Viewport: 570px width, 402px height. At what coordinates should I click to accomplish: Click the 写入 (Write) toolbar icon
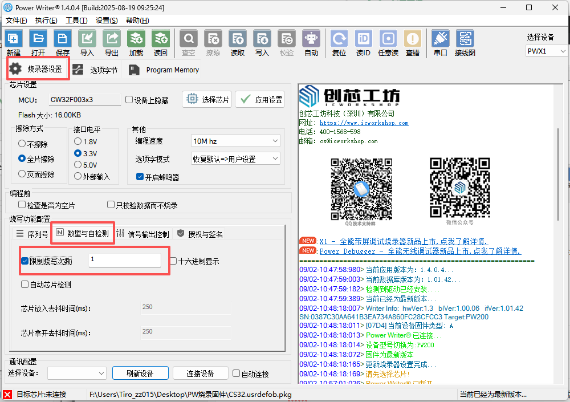coord(262,39)
